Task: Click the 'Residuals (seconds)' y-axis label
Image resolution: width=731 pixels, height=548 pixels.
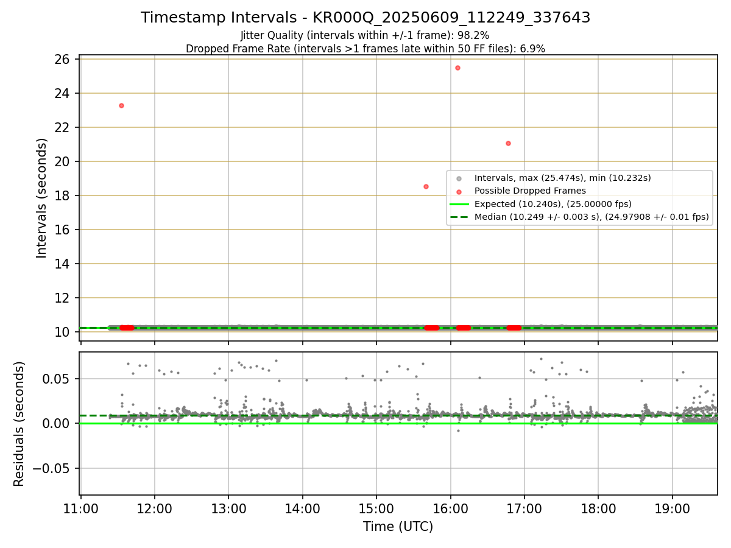Action: [19, 424]
